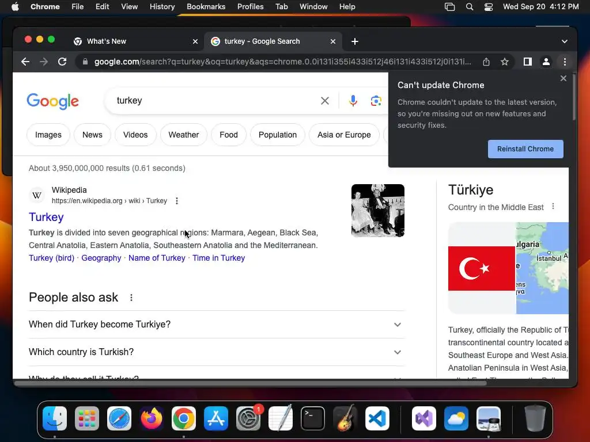The height and width of the screenshot is (442, 590).
Task: Open the three-dot menu beside Country in the Middle East
Action: 553,207
